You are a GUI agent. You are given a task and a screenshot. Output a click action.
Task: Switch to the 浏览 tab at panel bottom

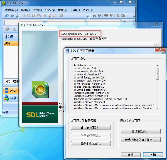tap(8, 81)
